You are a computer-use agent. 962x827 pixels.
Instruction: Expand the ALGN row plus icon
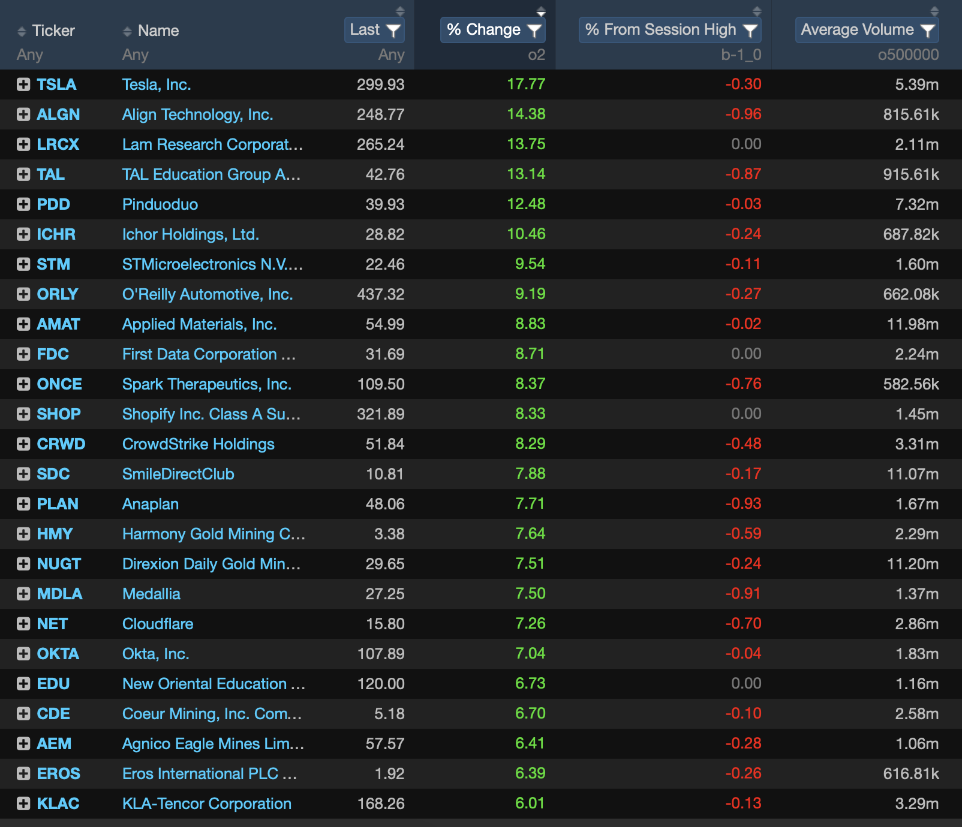(x=23, y=114)
